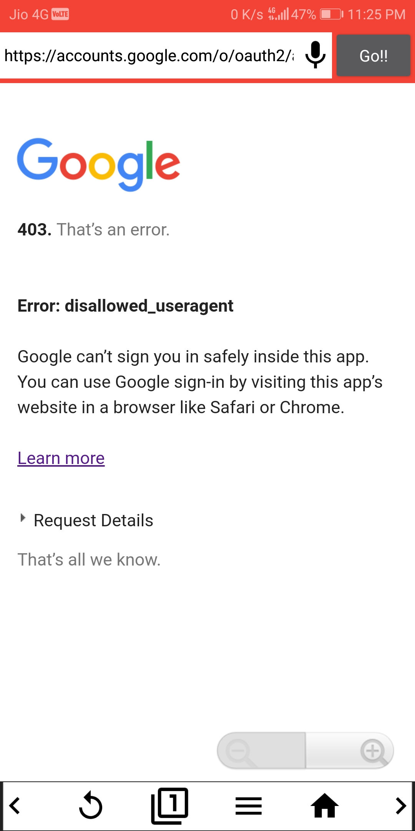Click the URL address field

(149, 56)
